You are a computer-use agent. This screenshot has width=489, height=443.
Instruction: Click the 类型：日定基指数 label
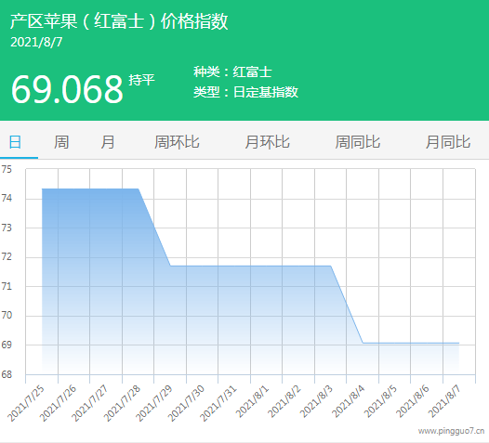tap(245, 92)
